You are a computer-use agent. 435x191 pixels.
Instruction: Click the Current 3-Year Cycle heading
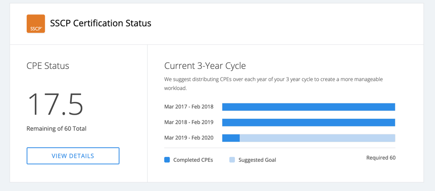pos(205,66)
